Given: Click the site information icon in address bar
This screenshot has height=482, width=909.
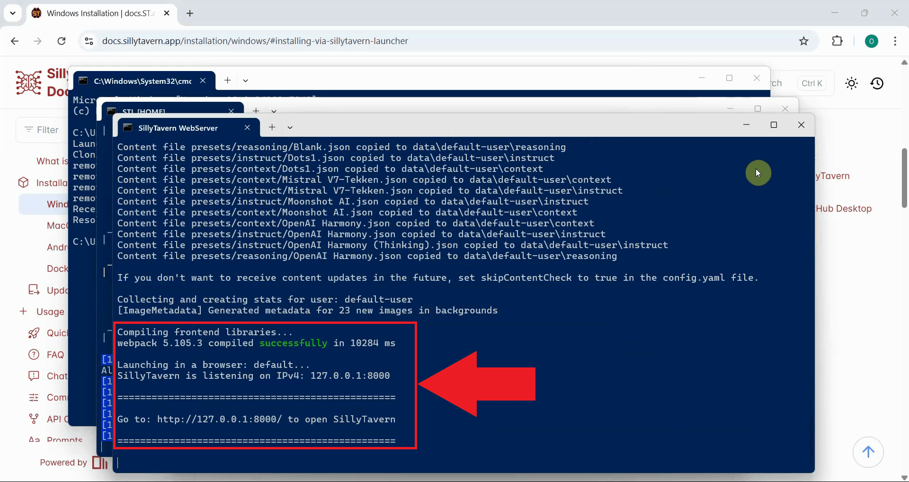Looking at the screenshot, I should (x=89, y=41).
